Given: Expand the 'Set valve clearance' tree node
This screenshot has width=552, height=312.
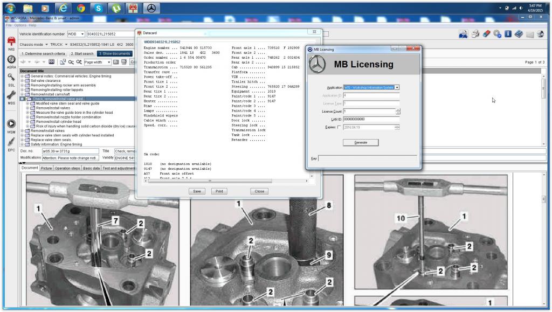Looking at the screenshot, I should (22, 81).
